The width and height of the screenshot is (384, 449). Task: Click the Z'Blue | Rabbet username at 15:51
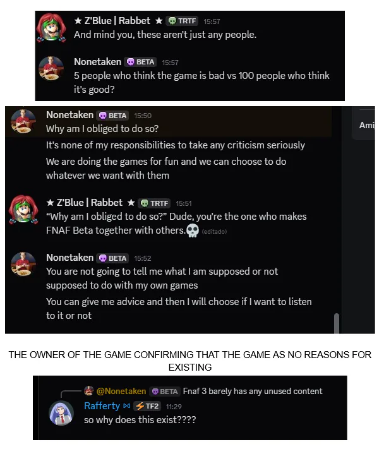[x=90, y=203]
